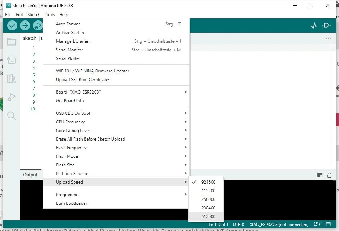The image size is (339, 231).
Task: Click the Upload arrow icon
Action: (x=25, y=25)
